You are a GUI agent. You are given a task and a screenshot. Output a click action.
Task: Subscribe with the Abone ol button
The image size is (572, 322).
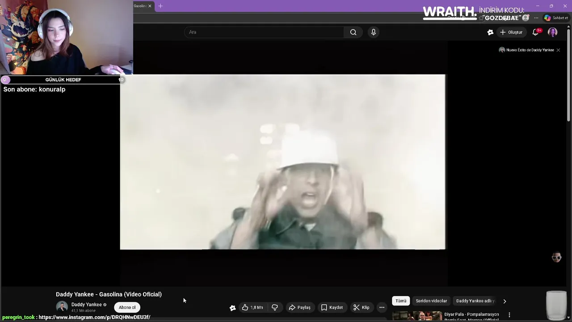127,307
